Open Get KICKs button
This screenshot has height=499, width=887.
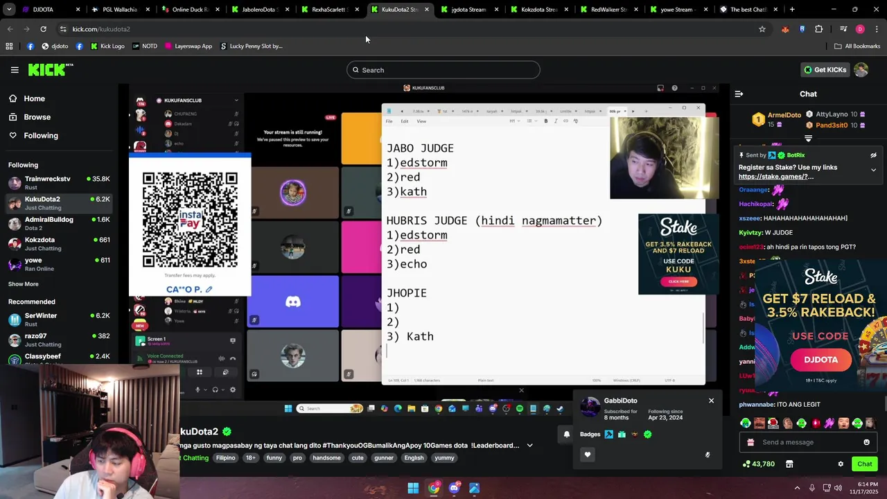tap(824, 70)
